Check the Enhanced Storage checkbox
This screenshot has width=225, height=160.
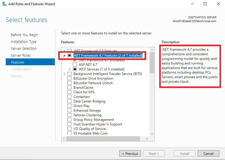pyautogui.click(x=69, y=110)
